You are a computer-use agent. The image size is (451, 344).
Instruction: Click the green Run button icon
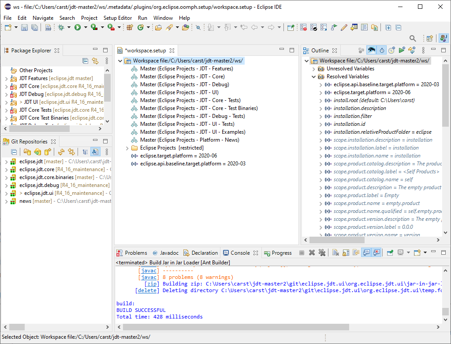[78, 28]
